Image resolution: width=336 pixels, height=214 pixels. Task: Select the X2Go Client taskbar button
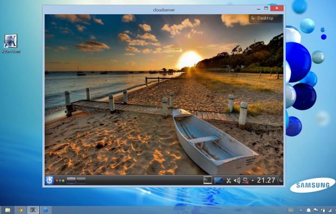pyautogui.click(x=33, y=210)
